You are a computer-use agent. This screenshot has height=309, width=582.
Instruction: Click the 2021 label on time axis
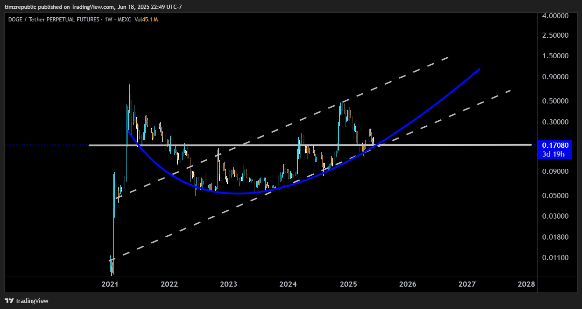tap(110, 284)
